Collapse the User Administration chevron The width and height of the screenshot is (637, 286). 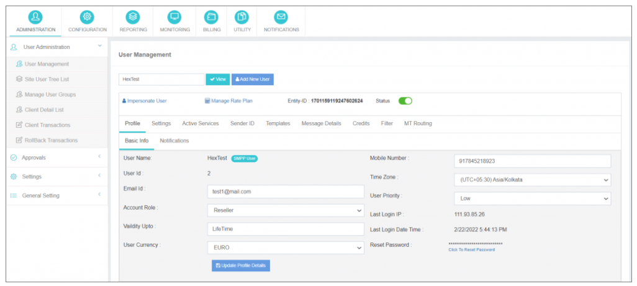[x=100, y=46]
